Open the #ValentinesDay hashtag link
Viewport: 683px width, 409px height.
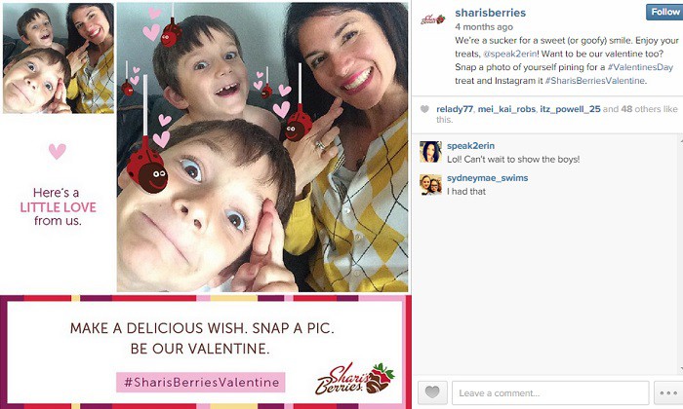(x=640, y=67)
